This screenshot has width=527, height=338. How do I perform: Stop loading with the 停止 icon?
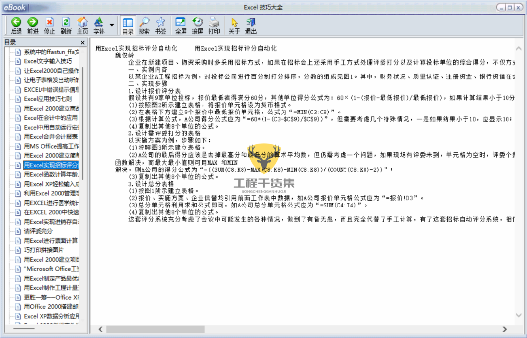(x=49, y=26)
